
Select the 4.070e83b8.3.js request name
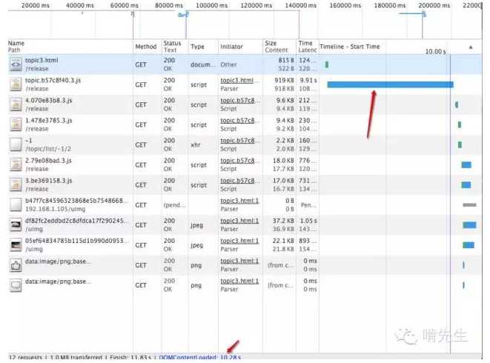pyautogui.click(x=49, y=100)
